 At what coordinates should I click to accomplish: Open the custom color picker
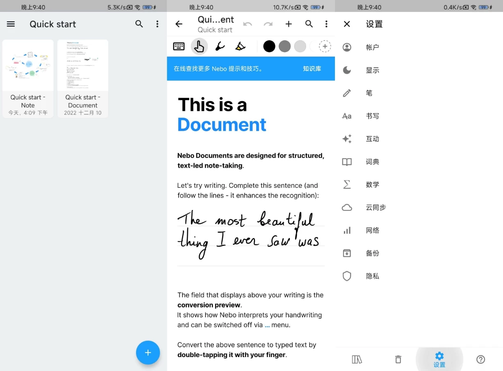click(325, 46)
